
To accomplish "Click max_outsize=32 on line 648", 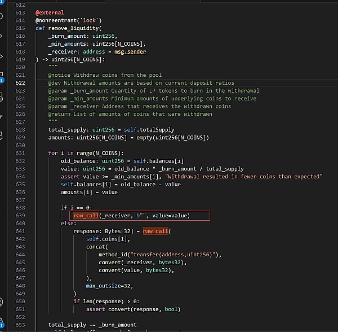I will click(108, 286).
